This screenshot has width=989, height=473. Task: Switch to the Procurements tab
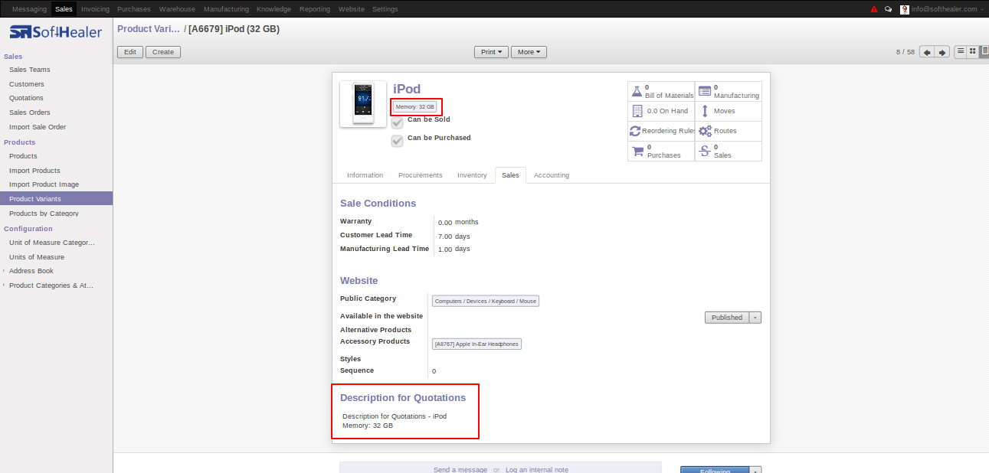pos(420,175)
